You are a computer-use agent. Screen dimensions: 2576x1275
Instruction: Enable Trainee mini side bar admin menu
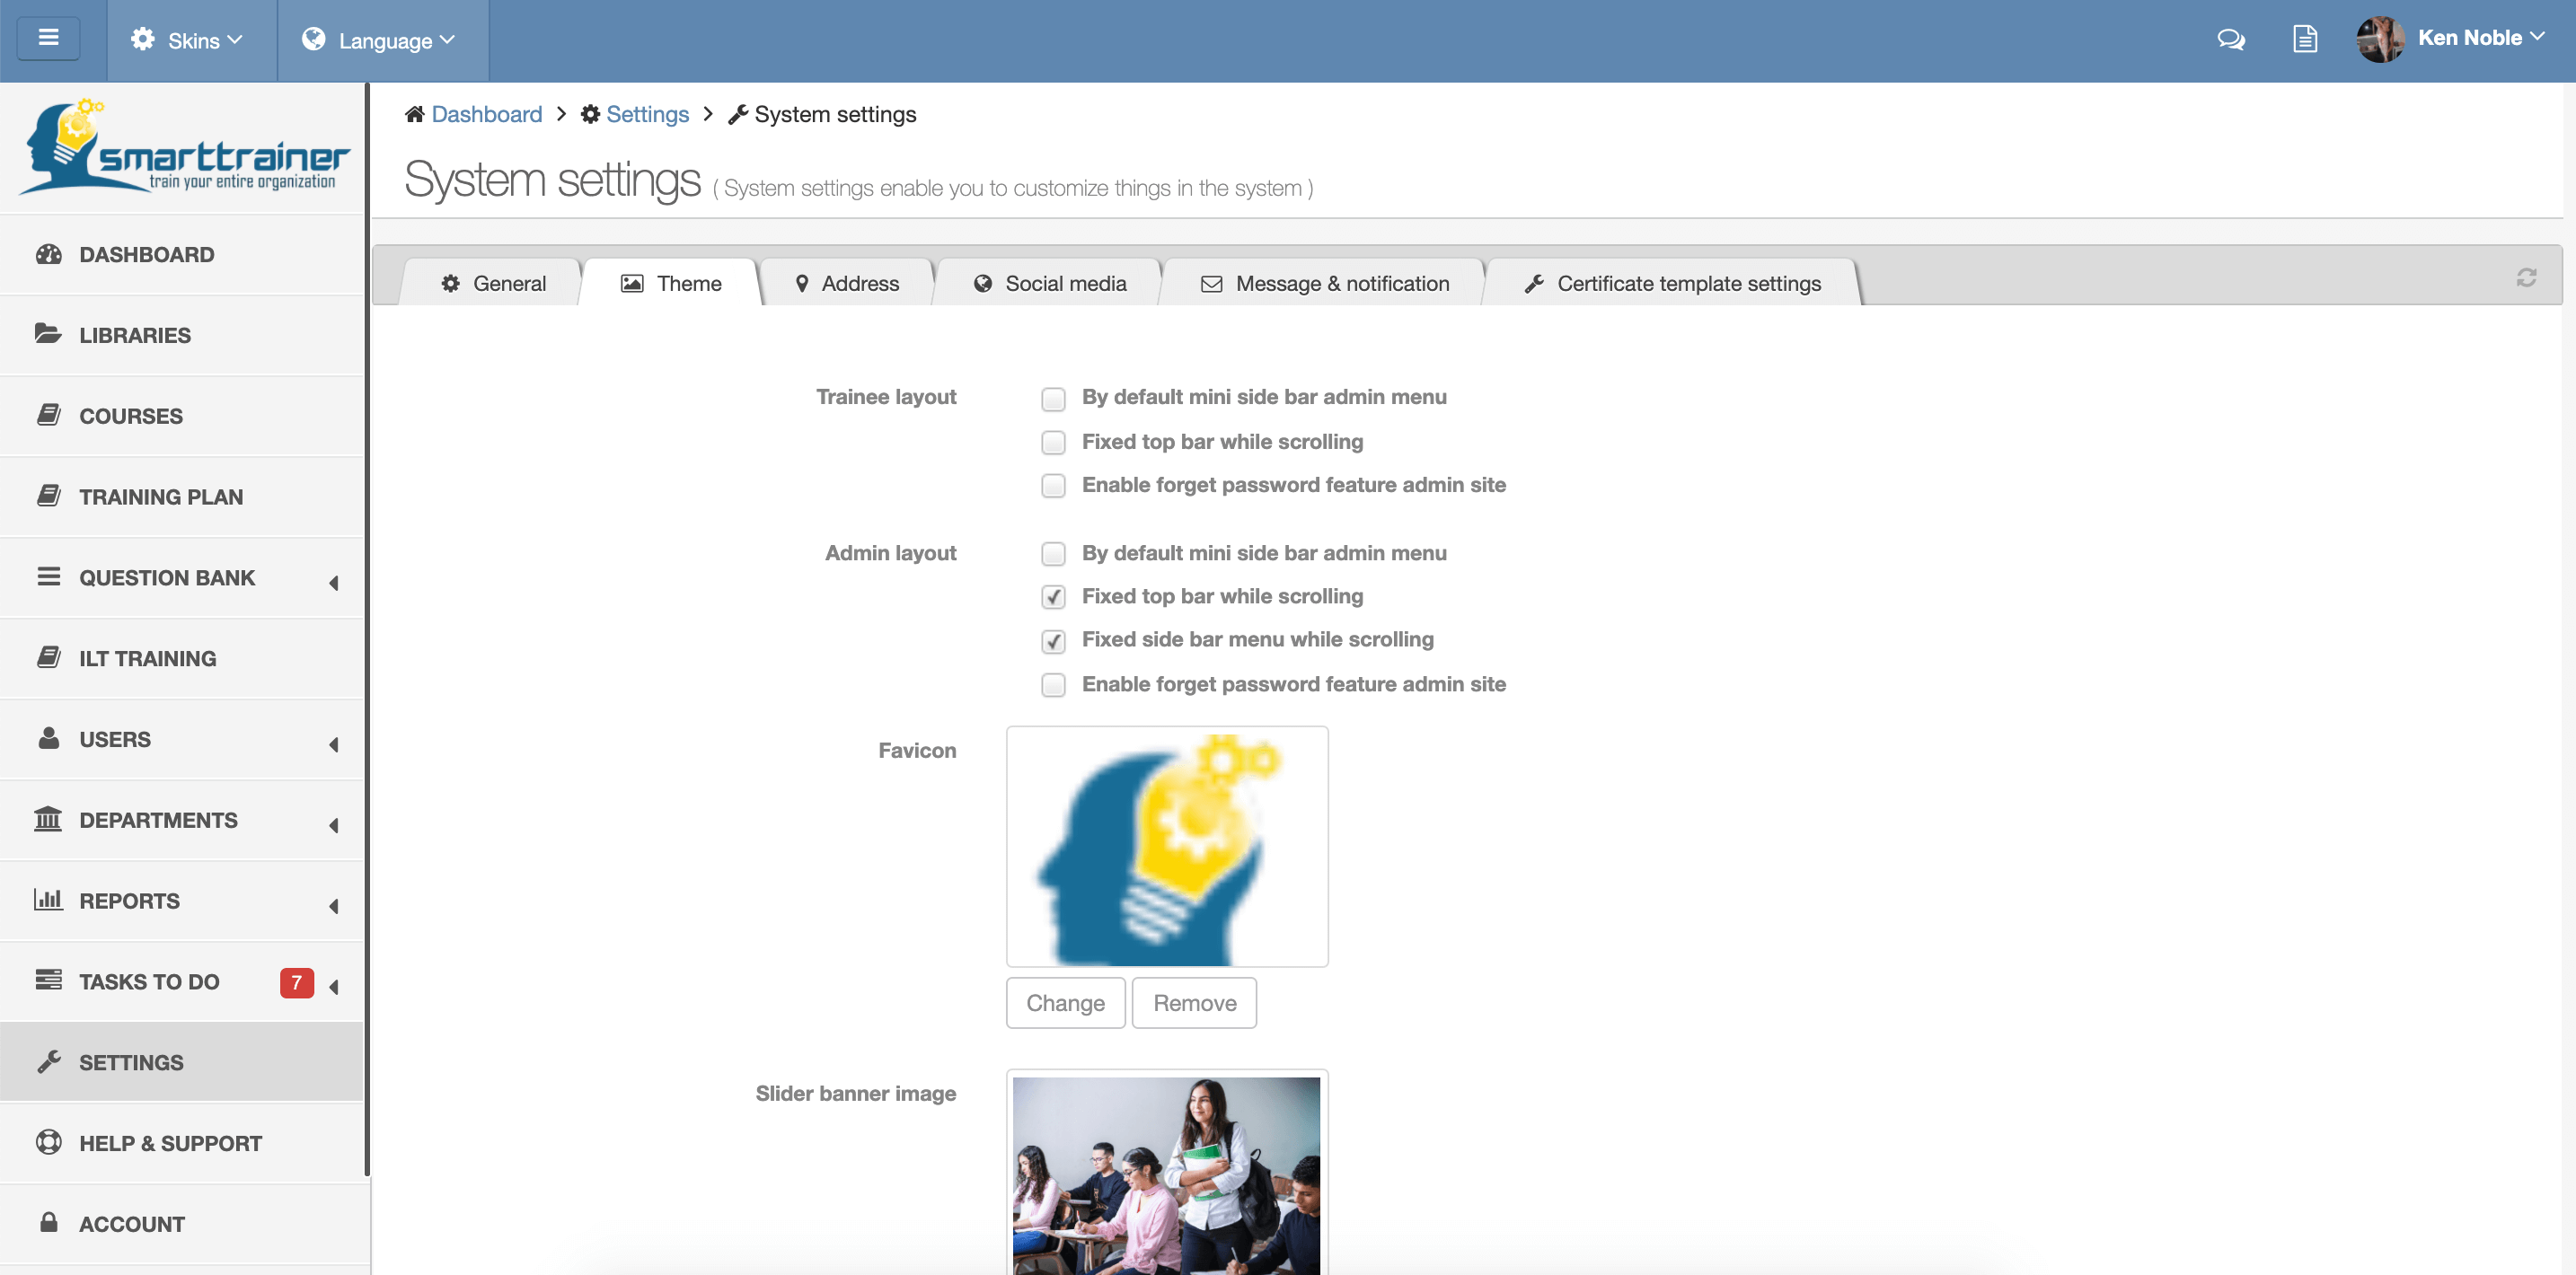click(x=1053, y=399)
